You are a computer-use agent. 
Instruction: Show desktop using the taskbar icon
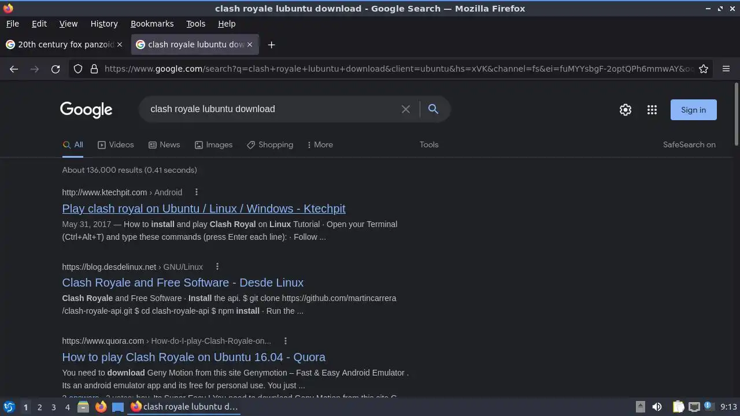(118, 407)
